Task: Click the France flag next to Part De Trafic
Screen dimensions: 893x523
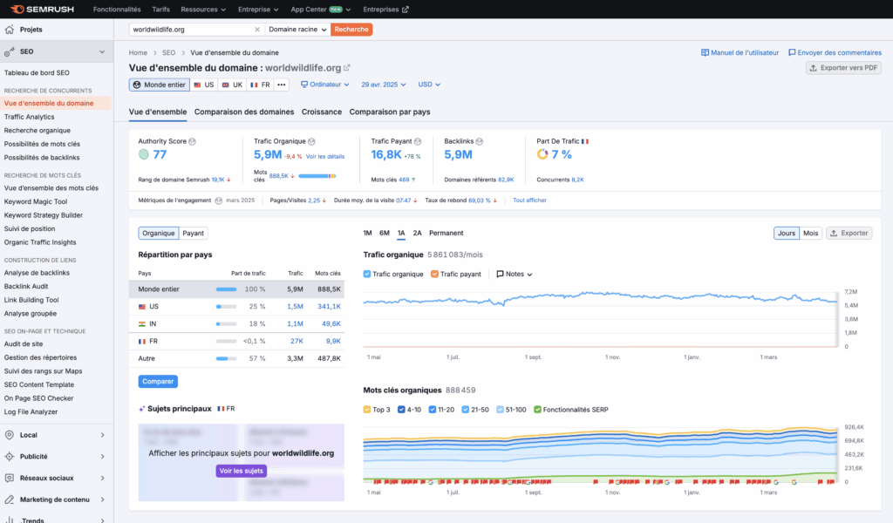Action: (x=585, y=141)
